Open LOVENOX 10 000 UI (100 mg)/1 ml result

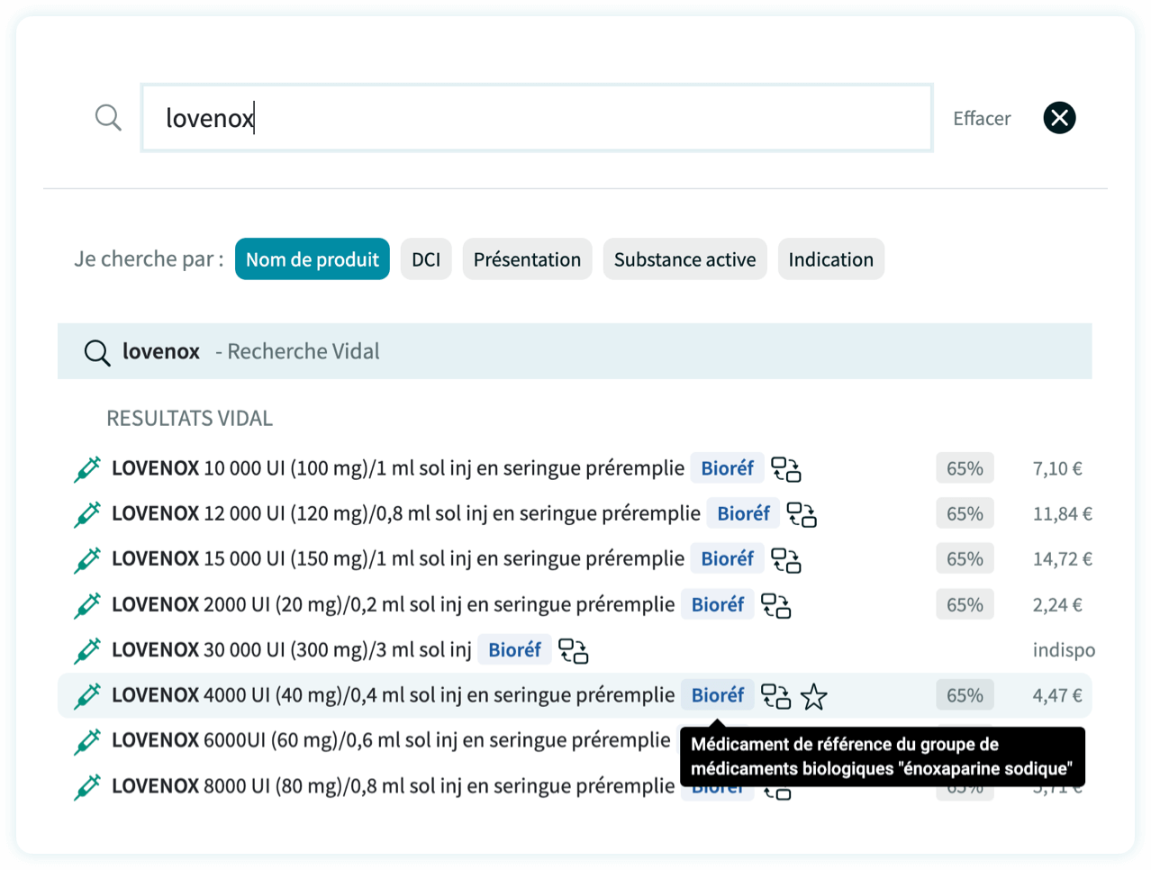tap(398, 468)
